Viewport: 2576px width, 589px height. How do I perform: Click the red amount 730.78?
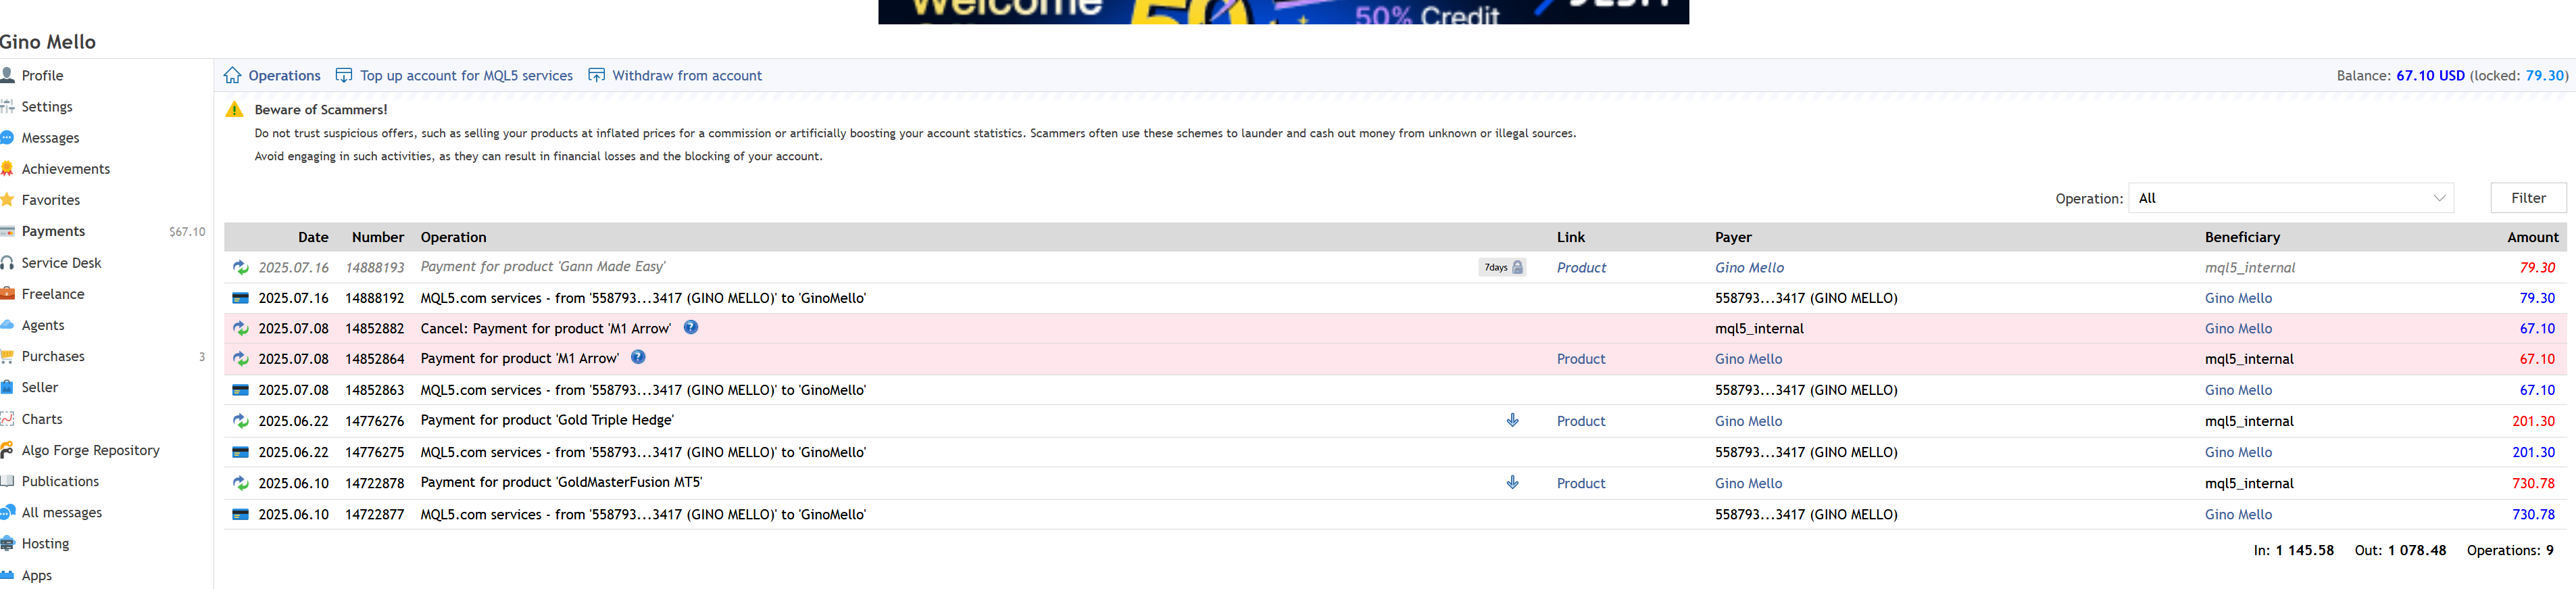point(2533,483)
